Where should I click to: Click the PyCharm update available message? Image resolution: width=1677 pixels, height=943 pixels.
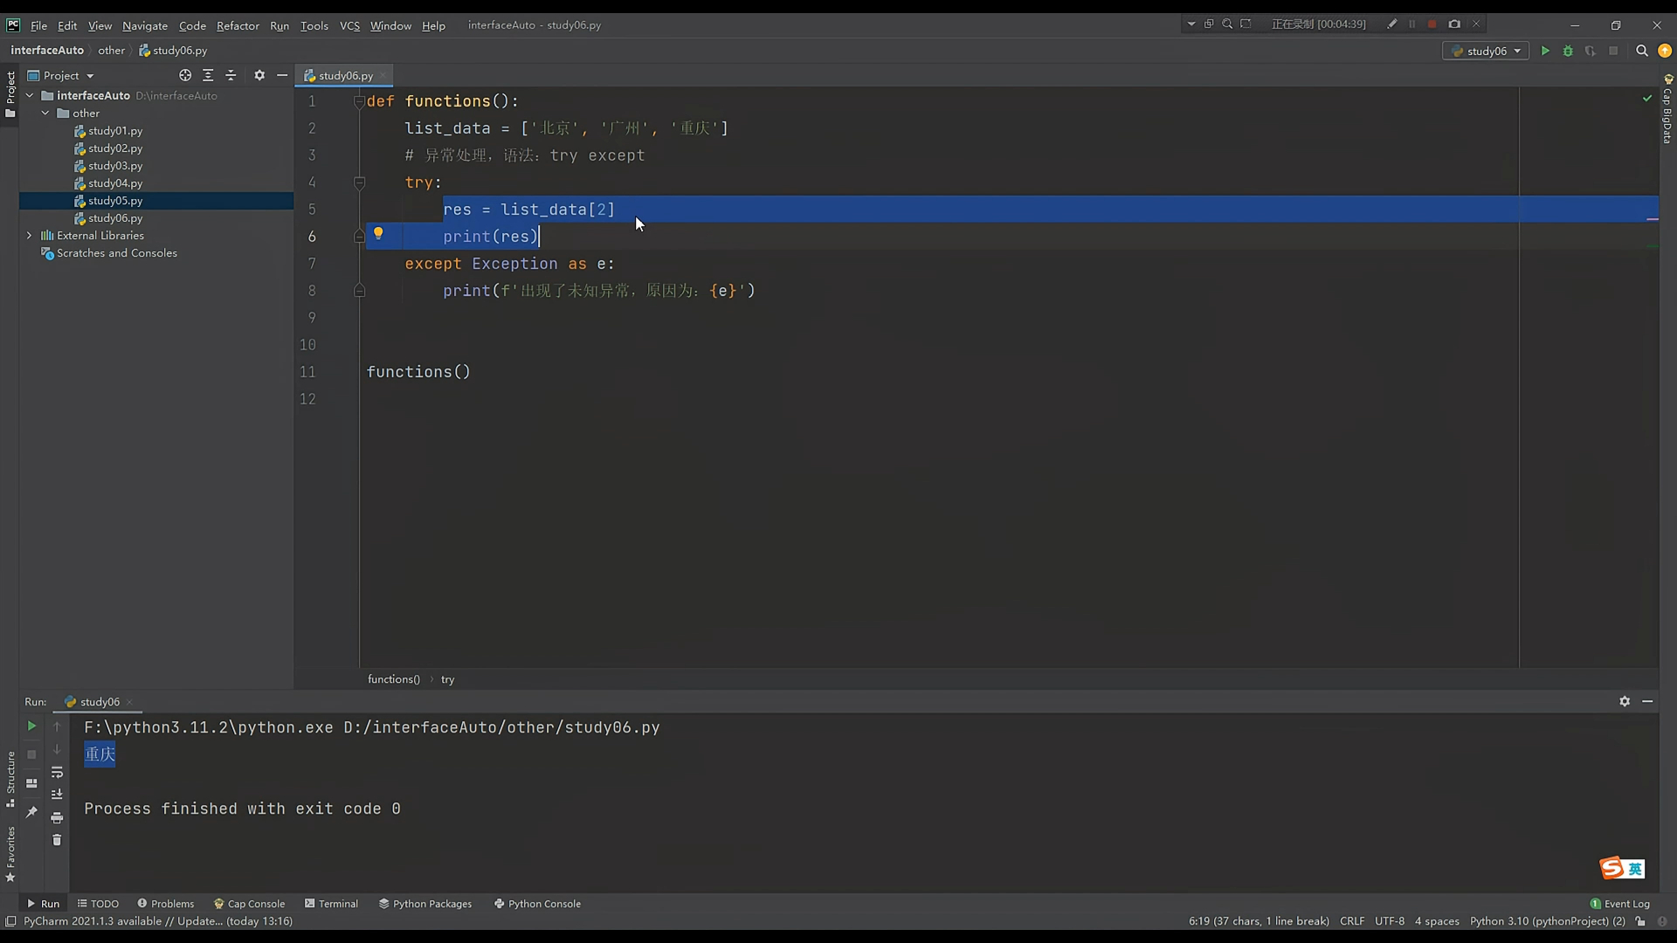(158, 921)
